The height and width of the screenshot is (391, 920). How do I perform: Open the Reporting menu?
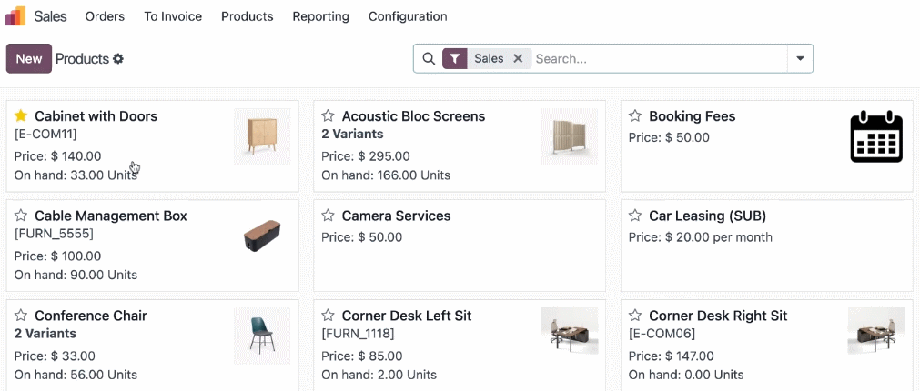coord(320,16)
